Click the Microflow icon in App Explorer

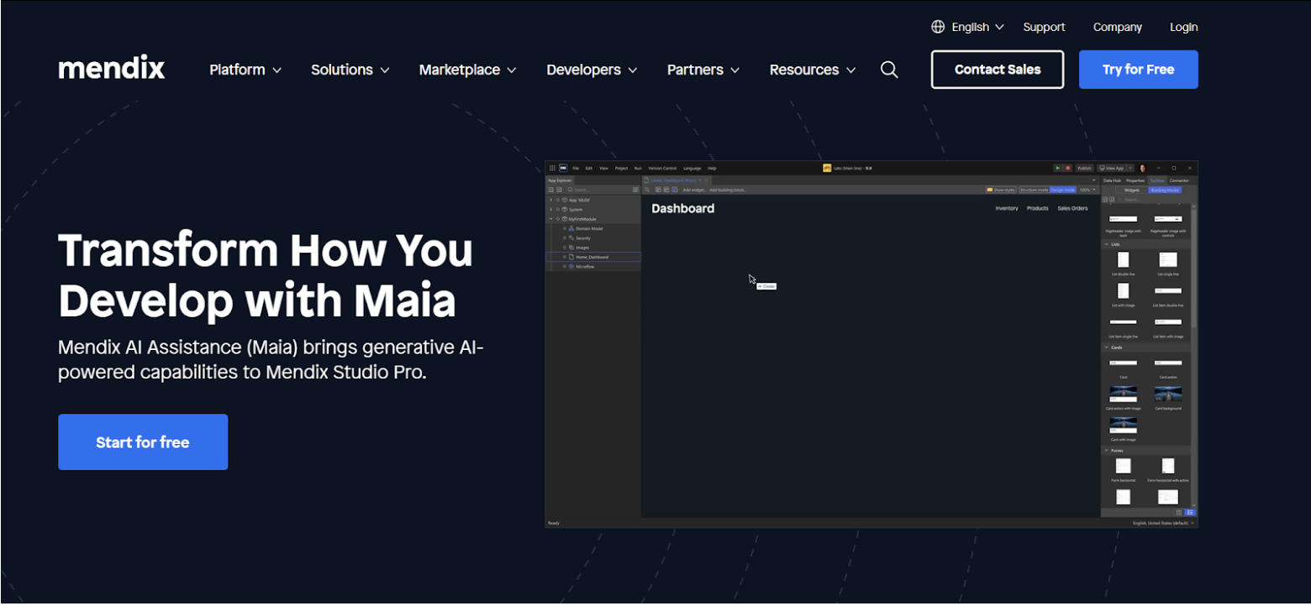tap(571, 266)
